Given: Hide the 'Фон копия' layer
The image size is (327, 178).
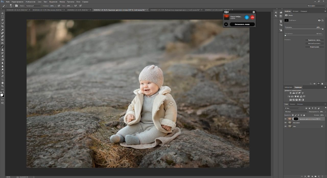Looking at the screenshot, I should 286,123.
